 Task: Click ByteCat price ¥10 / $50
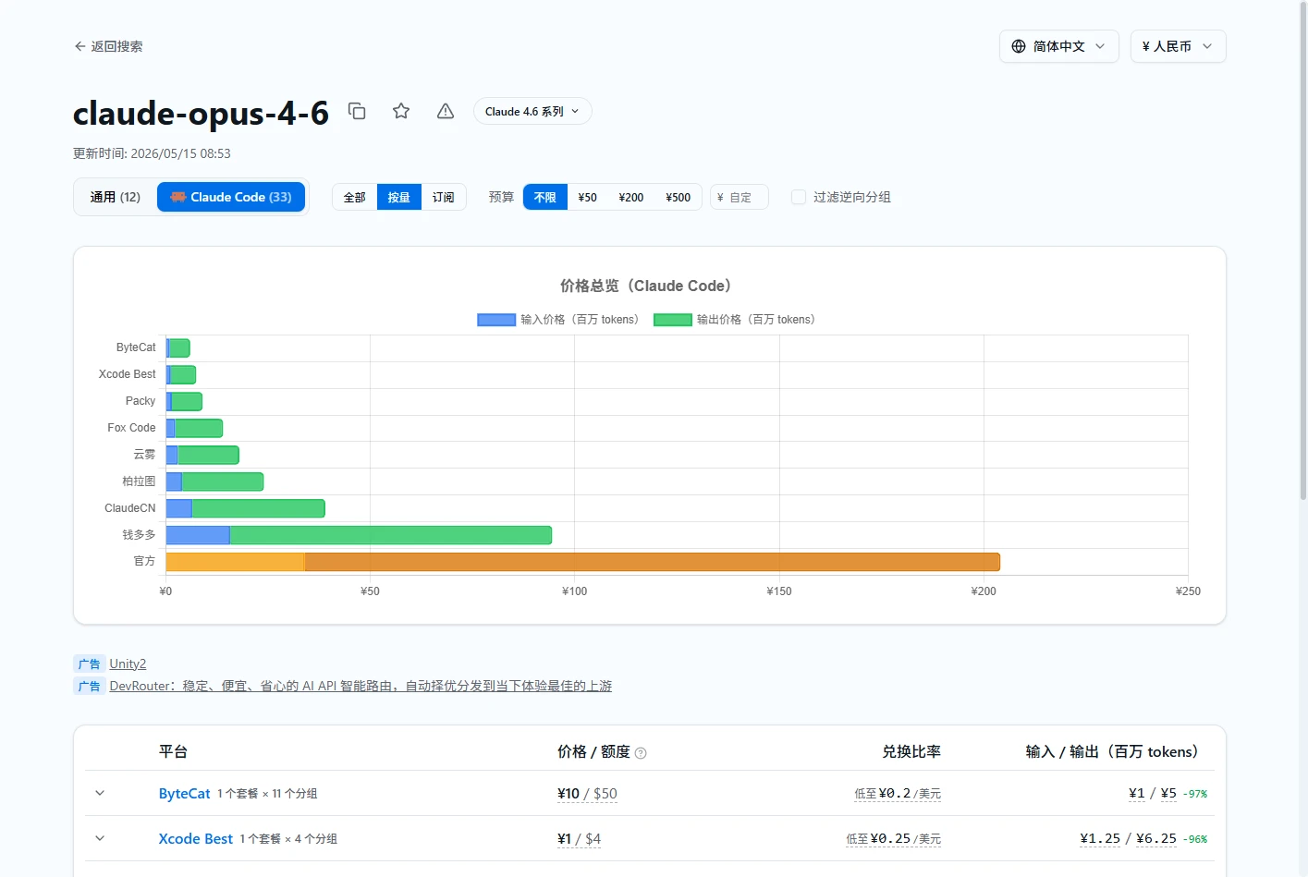[587, 793]
